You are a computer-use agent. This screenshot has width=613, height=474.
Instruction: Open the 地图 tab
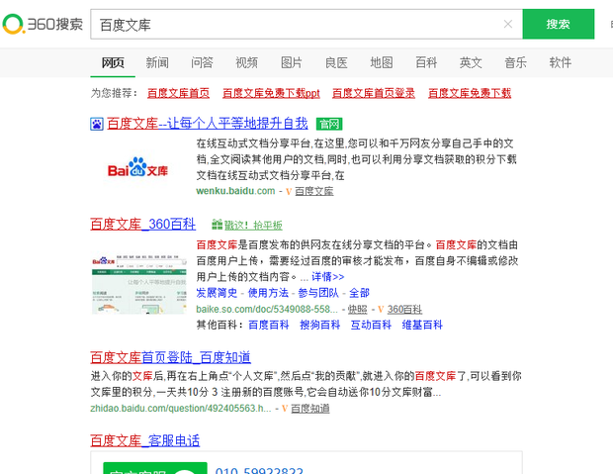pos(382,62)
